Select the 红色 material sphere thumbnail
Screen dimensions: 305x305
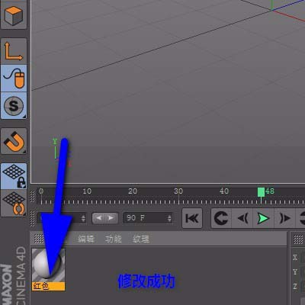(48, 265)
